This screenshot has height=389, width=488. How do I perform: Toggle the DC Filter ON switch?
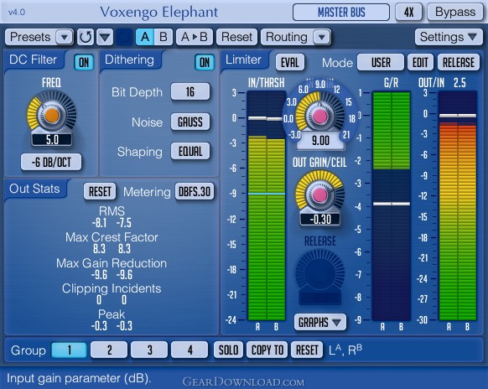click(x=84, y=62)
